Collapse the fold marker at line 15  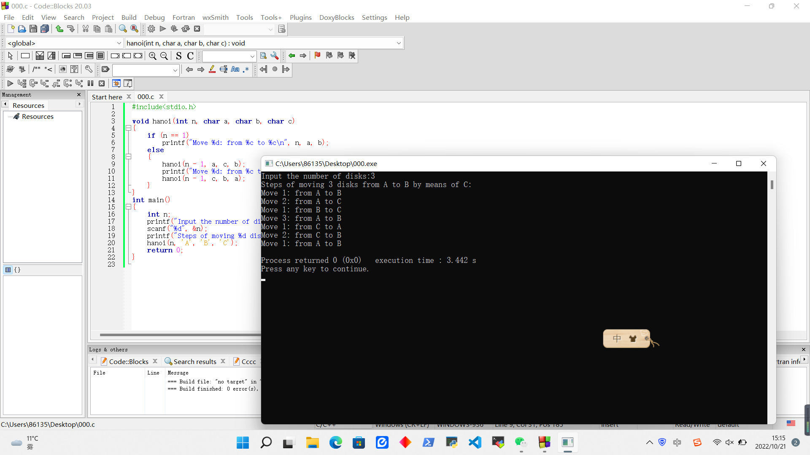128,207
